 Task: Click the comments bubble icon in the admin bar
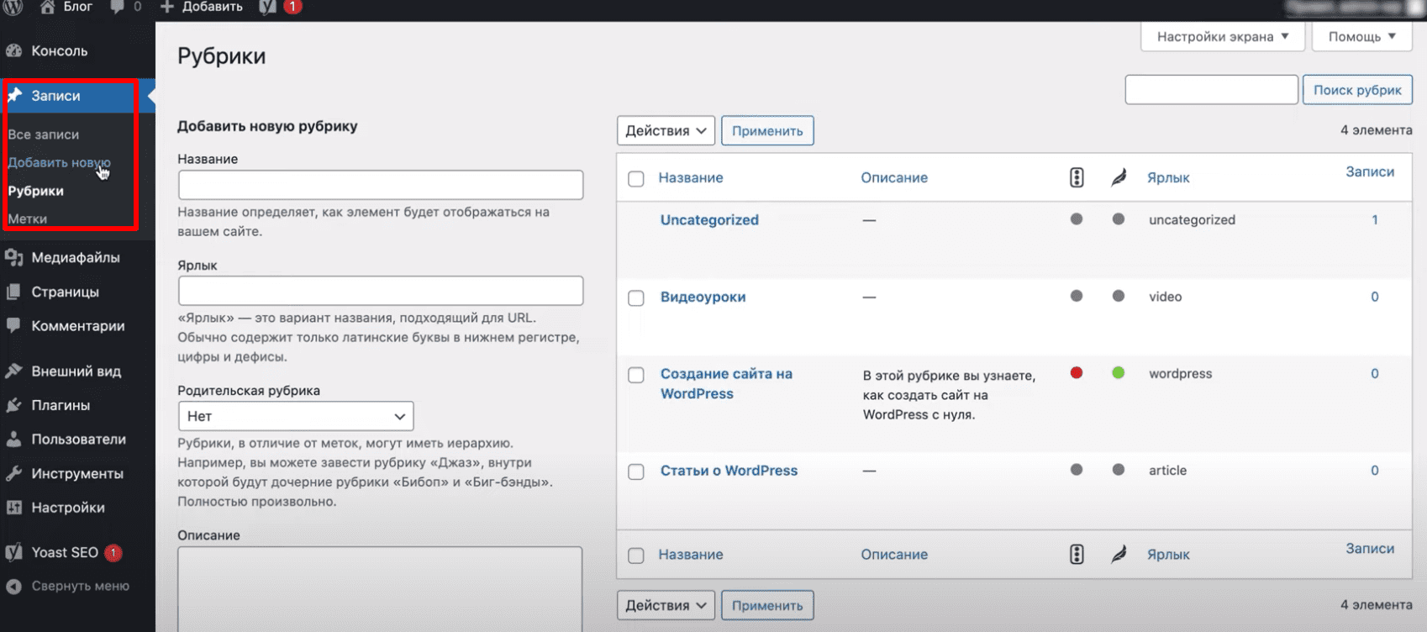(118, 7)
